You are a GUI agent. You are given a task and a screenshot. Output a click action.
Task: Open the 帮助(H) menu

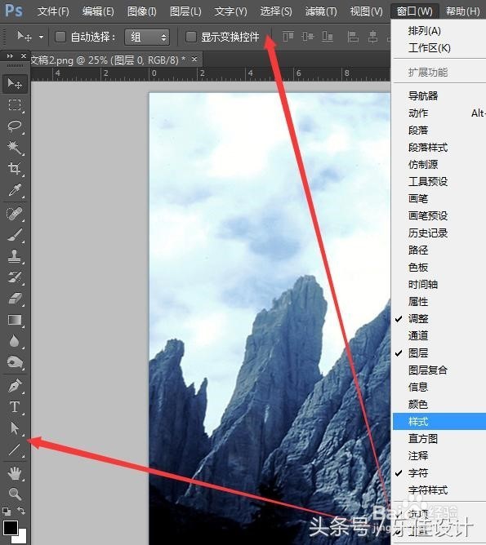click(x=462, y=11)
